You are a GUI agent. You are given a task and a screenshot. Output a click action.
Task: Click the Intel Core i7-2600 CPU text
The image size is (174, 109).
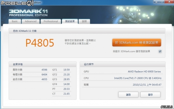pos(138,78)
